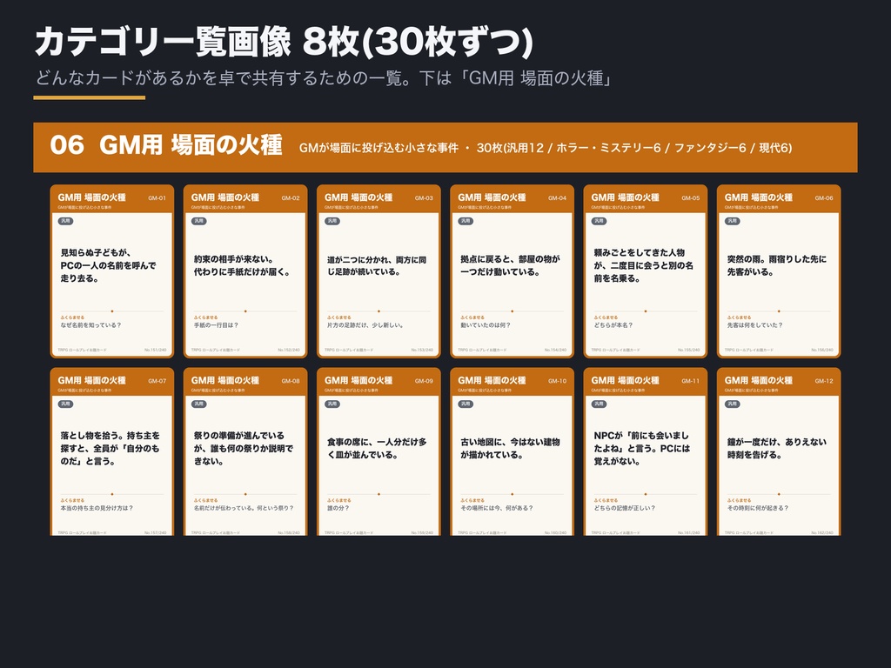
Task: Click text 突然の雨。雨宿りした先に先客がいる
Action: point(777,265)
